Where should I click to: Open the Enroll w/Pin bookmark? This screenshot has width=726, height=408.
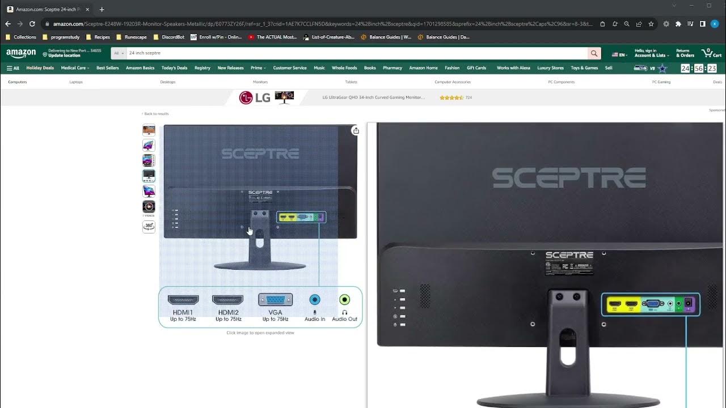217,37
